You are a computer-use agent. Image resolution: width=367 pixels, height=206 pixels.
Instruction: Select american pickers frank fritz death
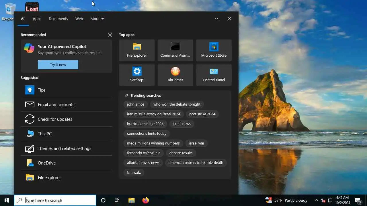(x=196, y=163)
